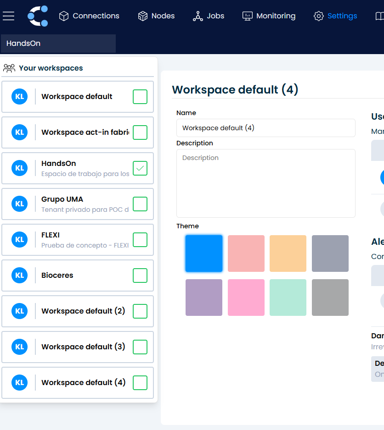
Task: Check the Workspace default (4) checkbox
Action: [140, 383]
